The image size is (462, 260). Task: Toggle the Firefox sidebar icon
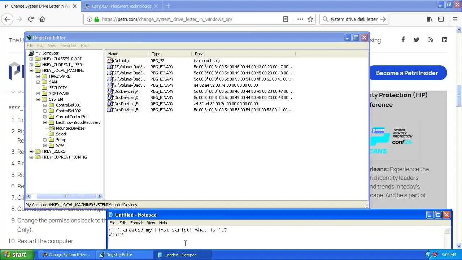tap(441, 19)
